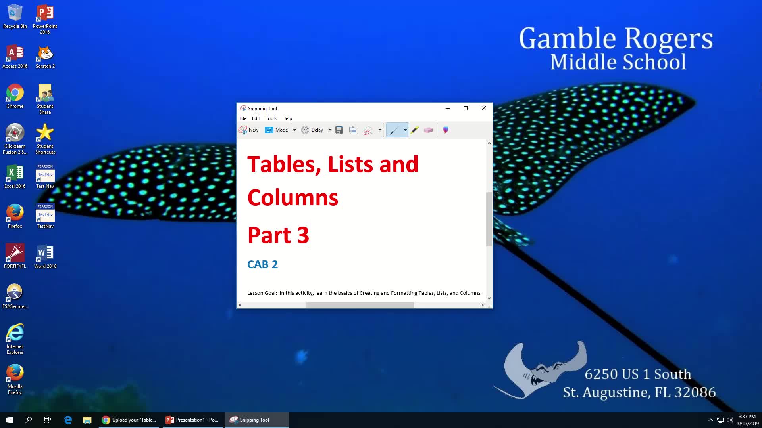Open the Pen options dropdown arrow
Viewport: 762px width, 428px height.
405,130
